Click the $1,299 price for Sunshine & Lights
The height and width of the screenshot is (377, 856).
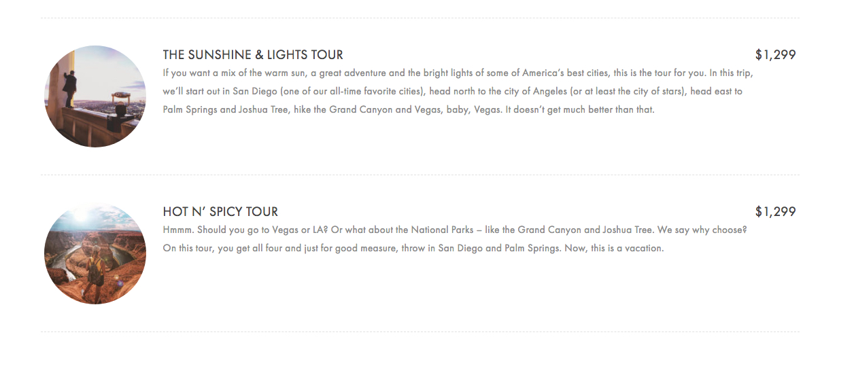tap(775, 55)
